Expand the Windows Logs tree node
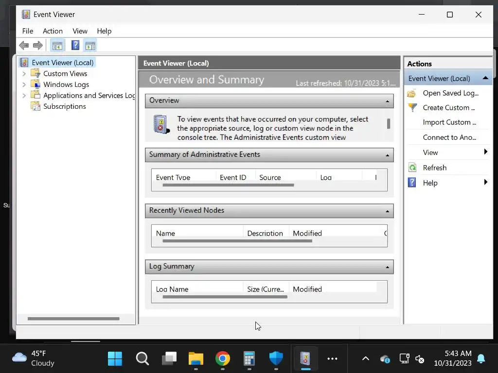 [x=24, y=85]
